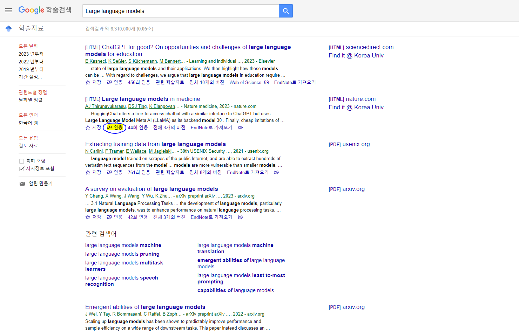Select 검토 자료 type filter

pyautogui.click(x=28, y=146)
